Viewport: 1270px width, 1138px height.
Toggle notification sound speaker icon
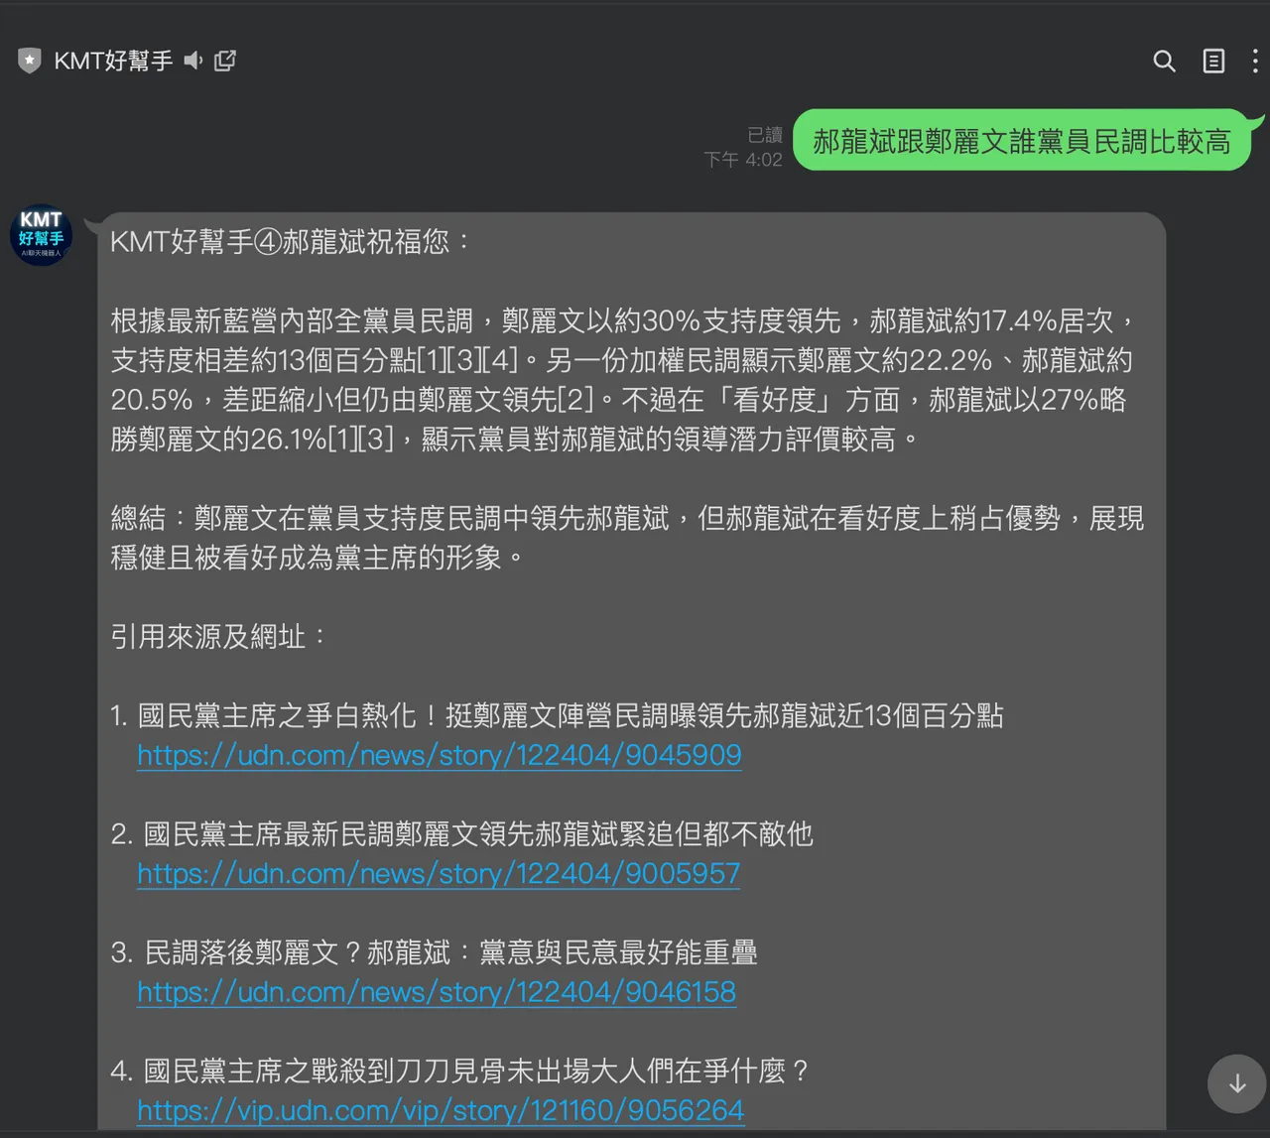(x=193, y=62)
